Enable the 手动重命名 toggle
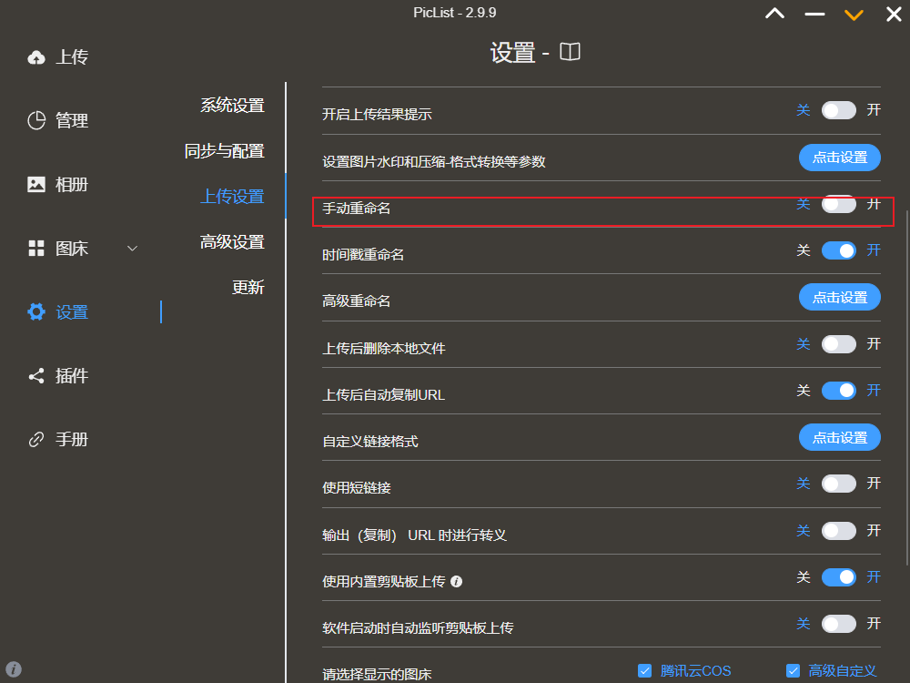The height and width of the screenshot is (683, 910). tap(838, 204)
